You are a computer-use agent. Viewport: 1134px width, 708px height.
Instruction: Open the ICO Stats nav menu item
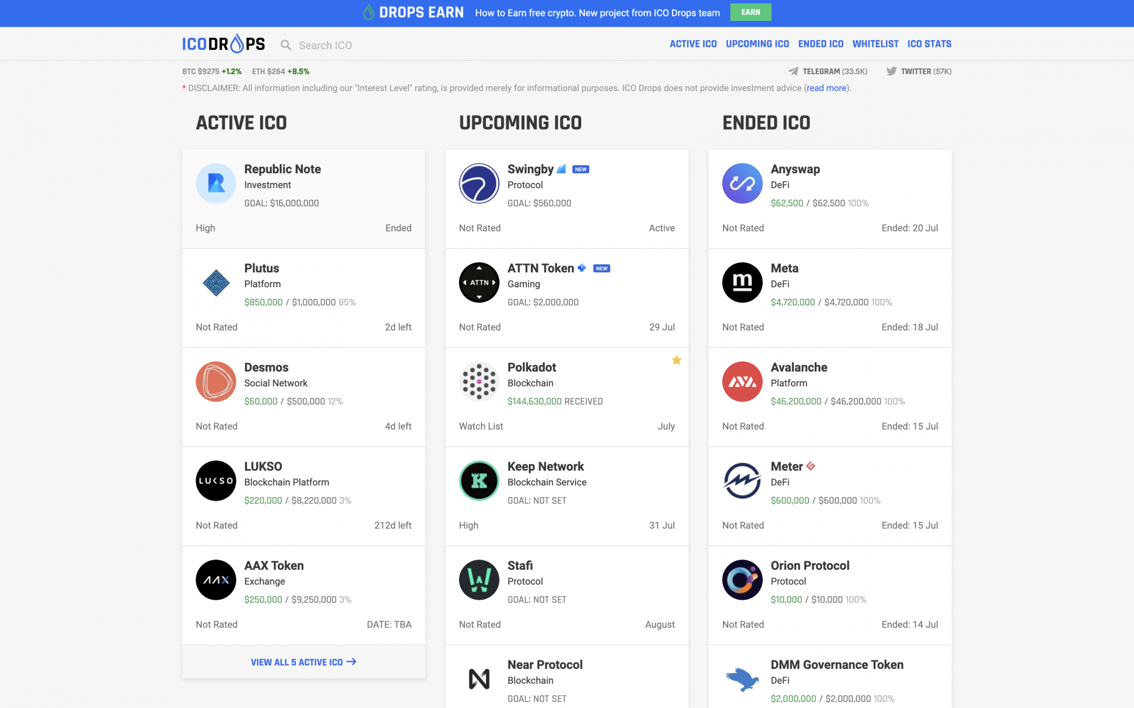[x=929, y=44]
